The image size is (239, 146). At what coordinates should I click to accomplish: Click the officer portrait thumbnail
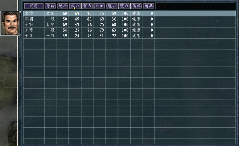tap(10, 23)
